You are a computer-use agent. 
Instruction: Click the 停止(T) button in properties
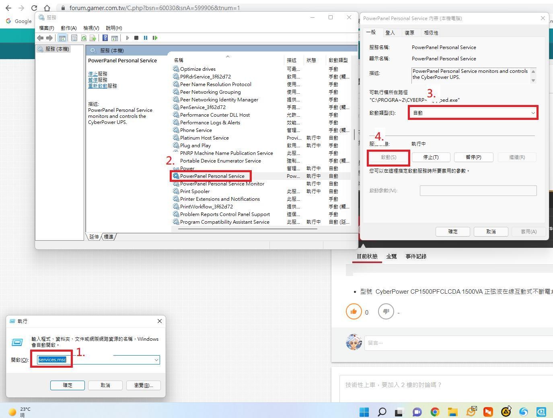(x=431, y=157)
